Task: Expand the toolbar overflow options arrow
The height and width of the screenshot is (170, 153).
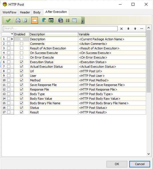Action: (82, 22)
